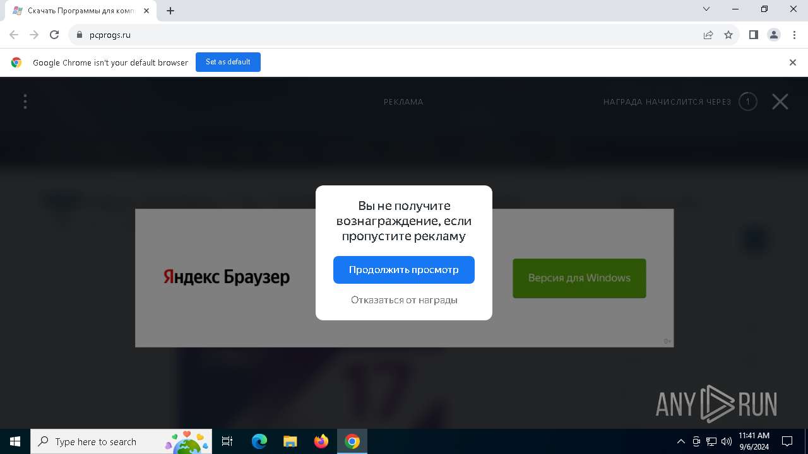
Task: Set Chrome as default browser
Action: [228, 62]
